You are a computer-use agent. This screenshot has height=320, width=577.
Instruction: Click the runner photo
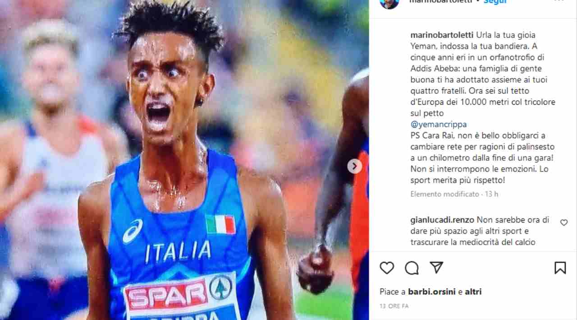pos(184,160)
